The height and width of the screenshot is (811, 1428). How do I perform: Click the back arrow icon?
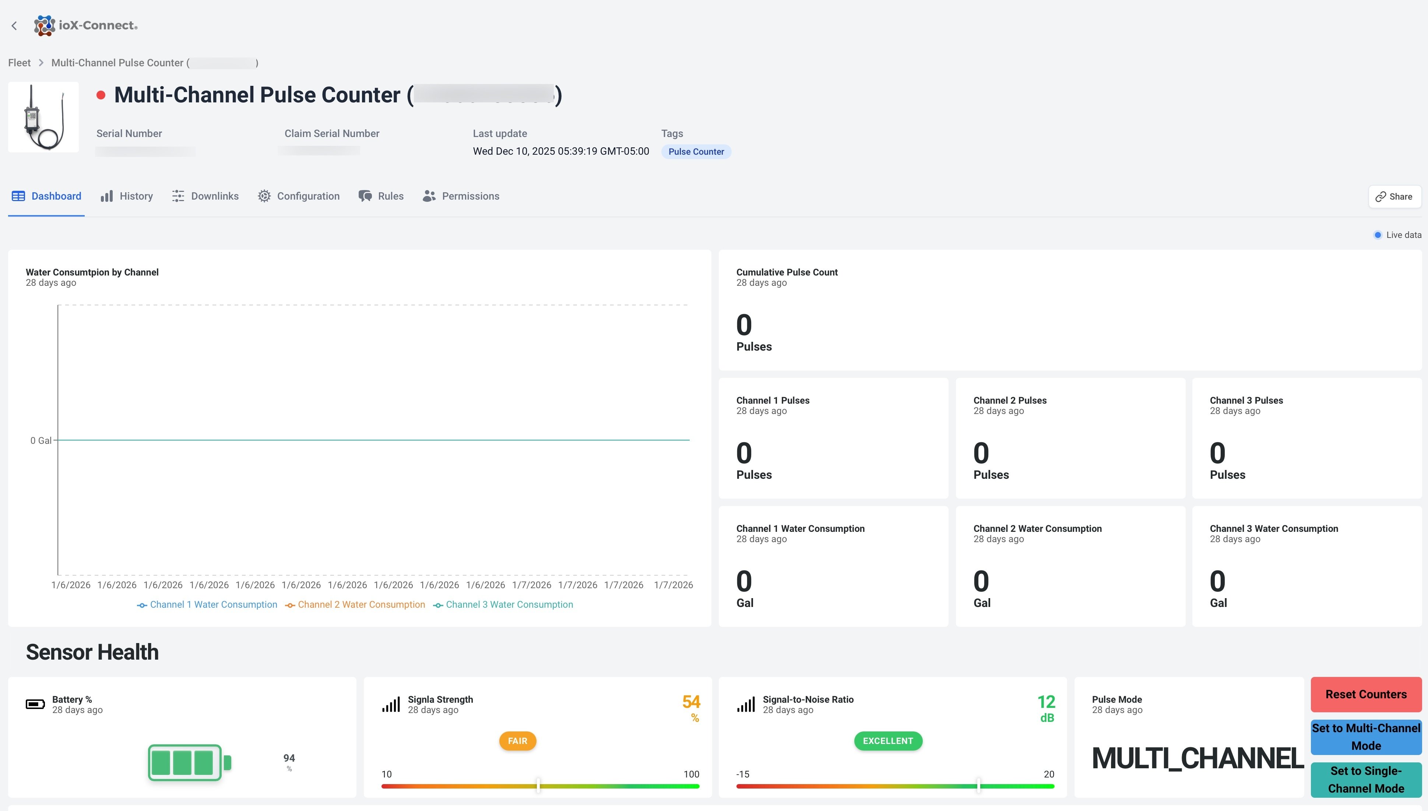pos(14,26)
